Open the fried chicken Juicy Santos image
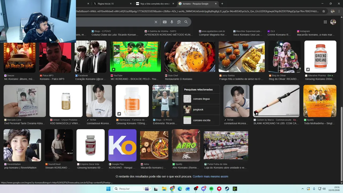 (x=242, y=57)
